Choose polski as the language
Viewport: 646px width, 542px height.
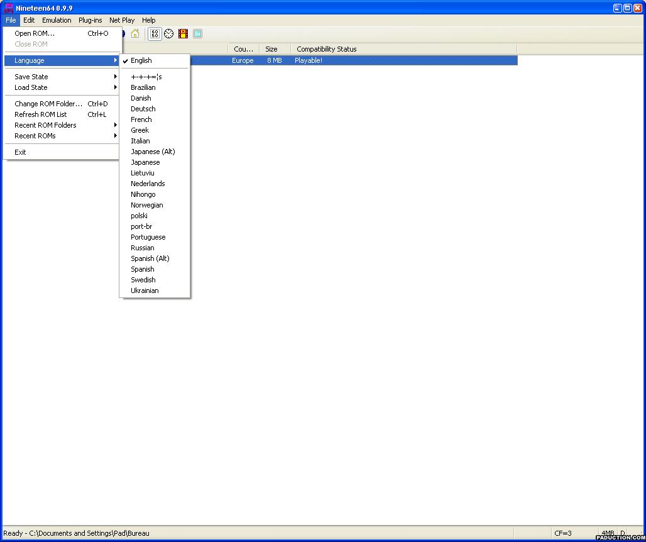tap(155, 216)
